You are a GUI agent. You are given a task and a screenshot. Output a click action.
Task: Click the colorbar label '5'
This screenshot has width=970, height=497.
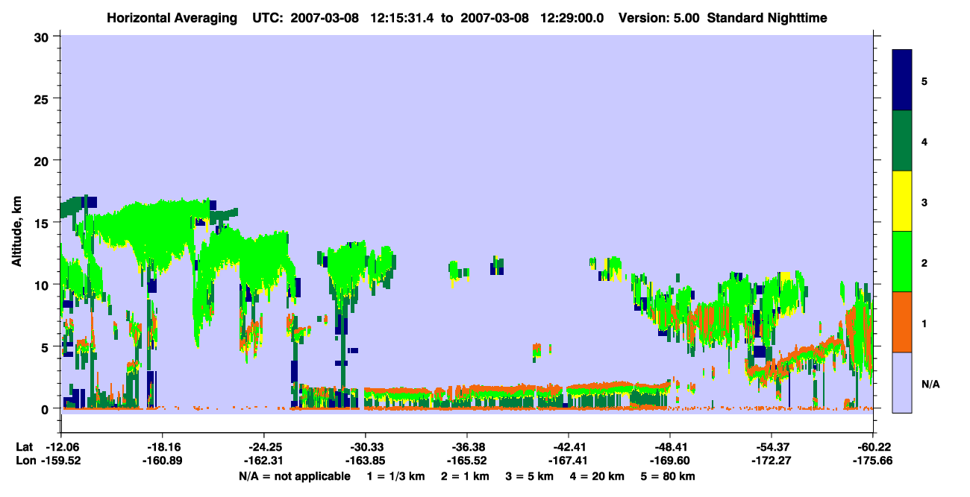point(924,80)
